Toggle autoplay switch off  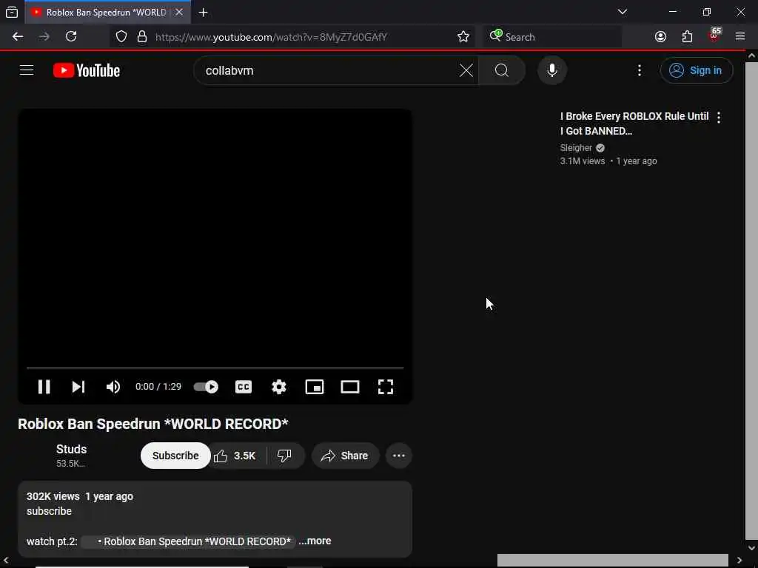click(206, 386)
